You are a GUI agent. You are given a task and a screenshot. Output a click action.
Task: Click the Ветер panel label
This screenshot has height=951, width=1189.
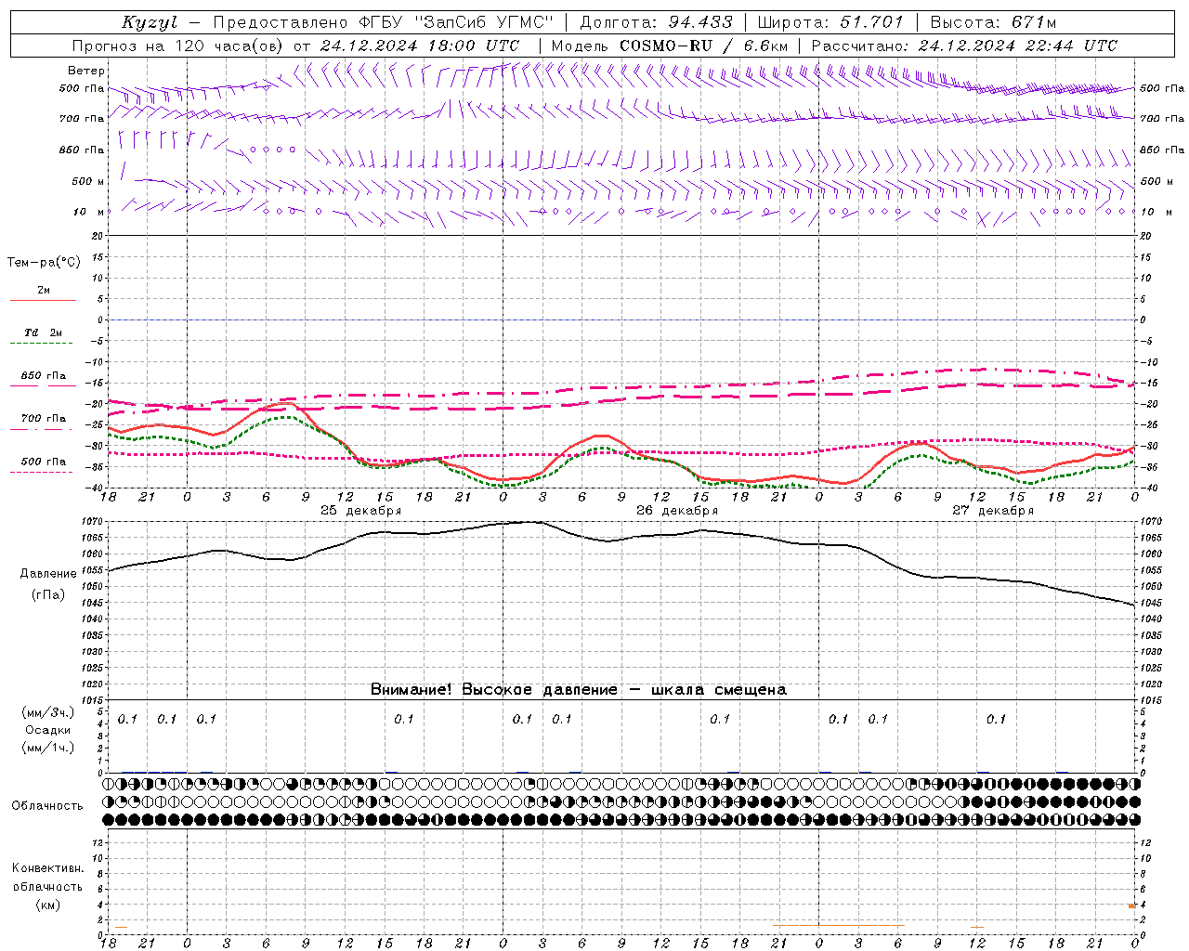tap(86, 71)
